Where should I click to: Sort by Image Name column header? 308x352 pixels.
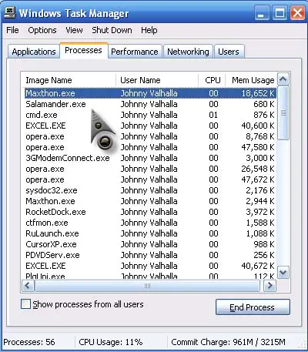coord(69,80)
